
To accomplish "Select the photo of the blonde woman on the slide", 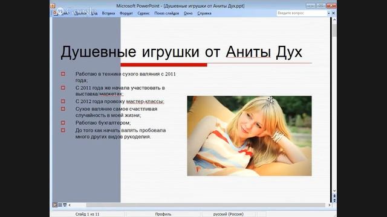I will (x=249, y=136).
